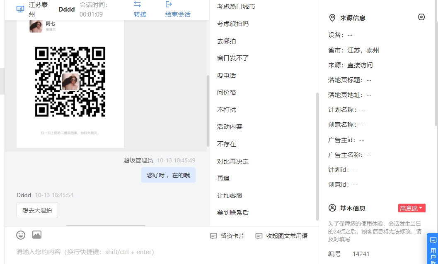
Task: Click the 转接 transfer button label
Action: (140, 14)
